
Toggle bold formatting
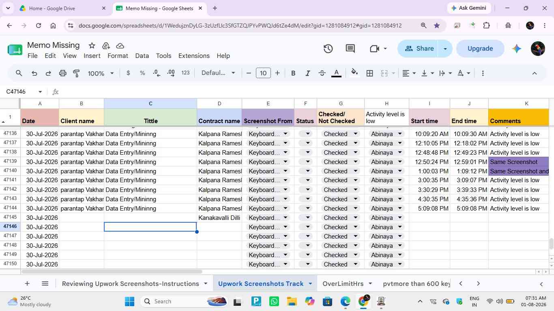293,73
